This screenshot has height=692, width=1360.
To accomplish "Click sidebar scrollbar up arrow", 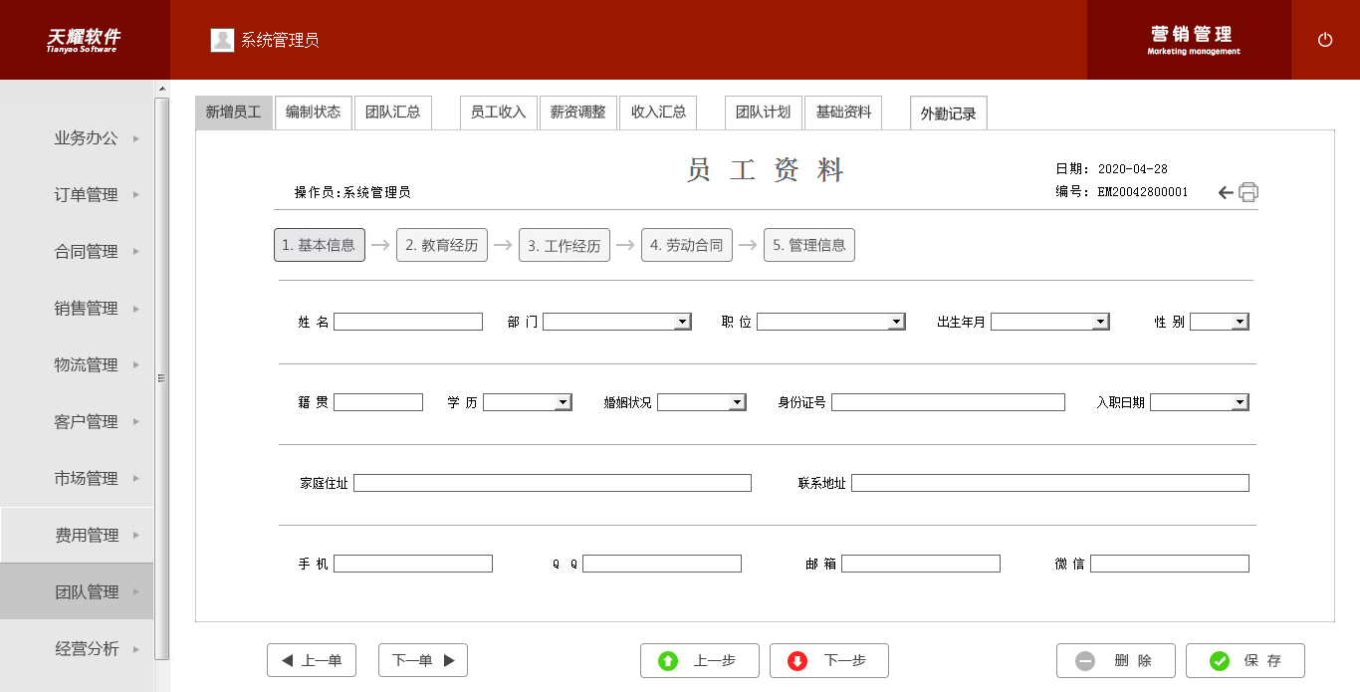I will 162,89.
